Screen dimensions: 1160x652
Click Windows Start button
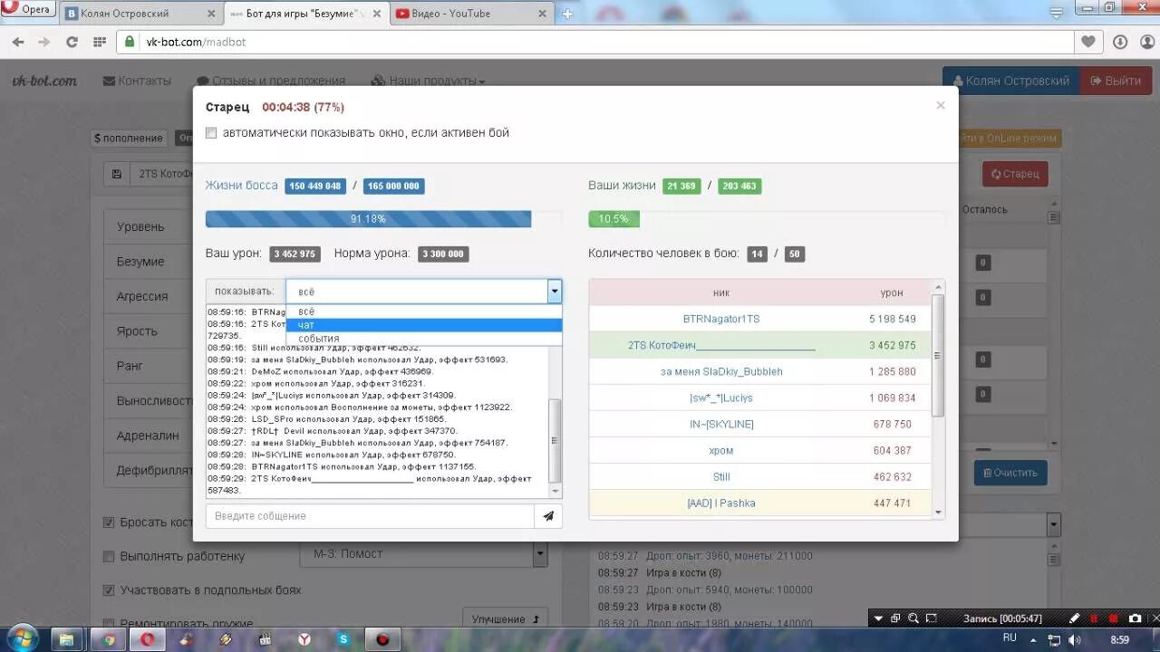[23, 638]
